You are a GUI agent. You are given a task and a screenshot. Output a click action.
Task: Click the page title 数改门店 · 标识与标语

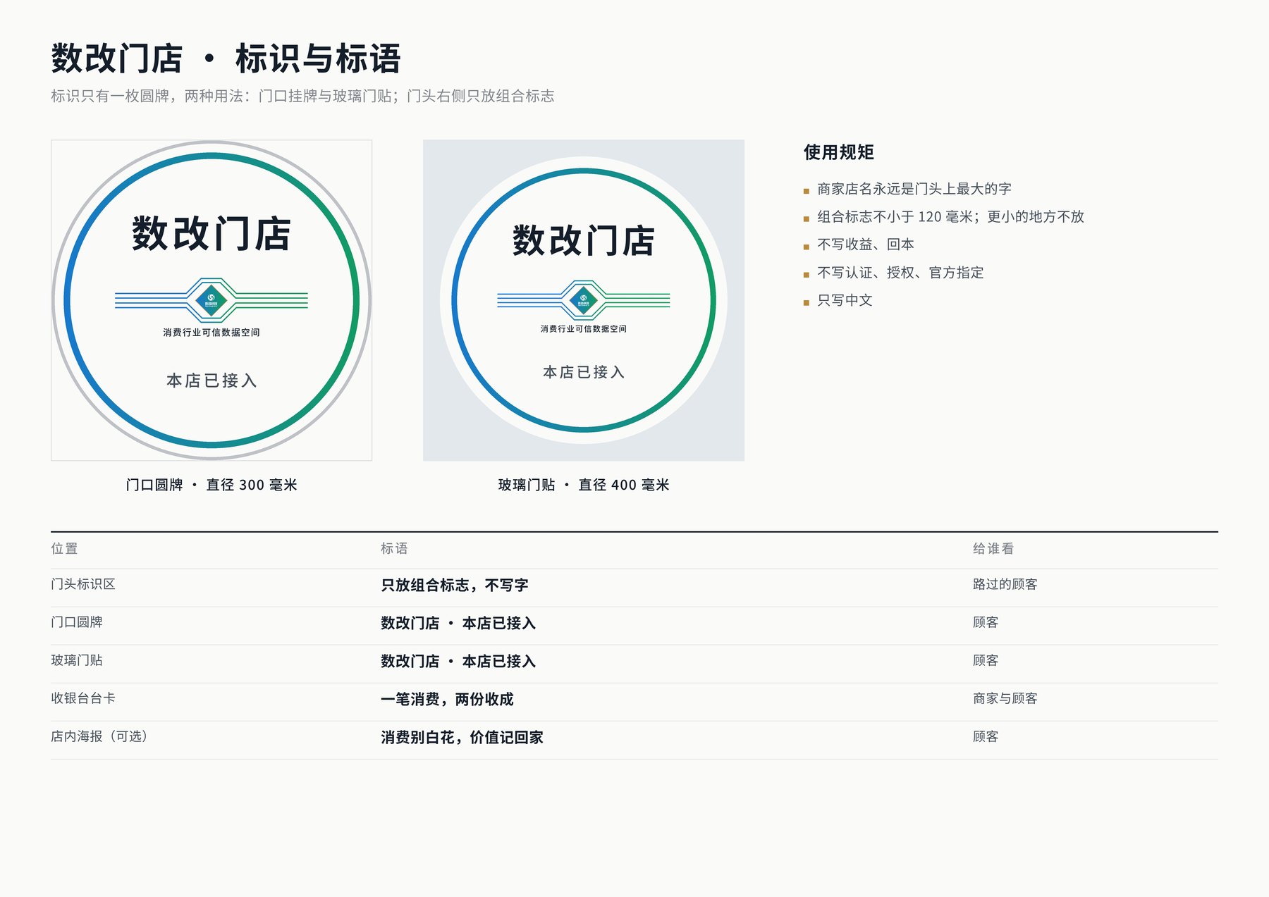pyautogui.click(x=226, y=58)
